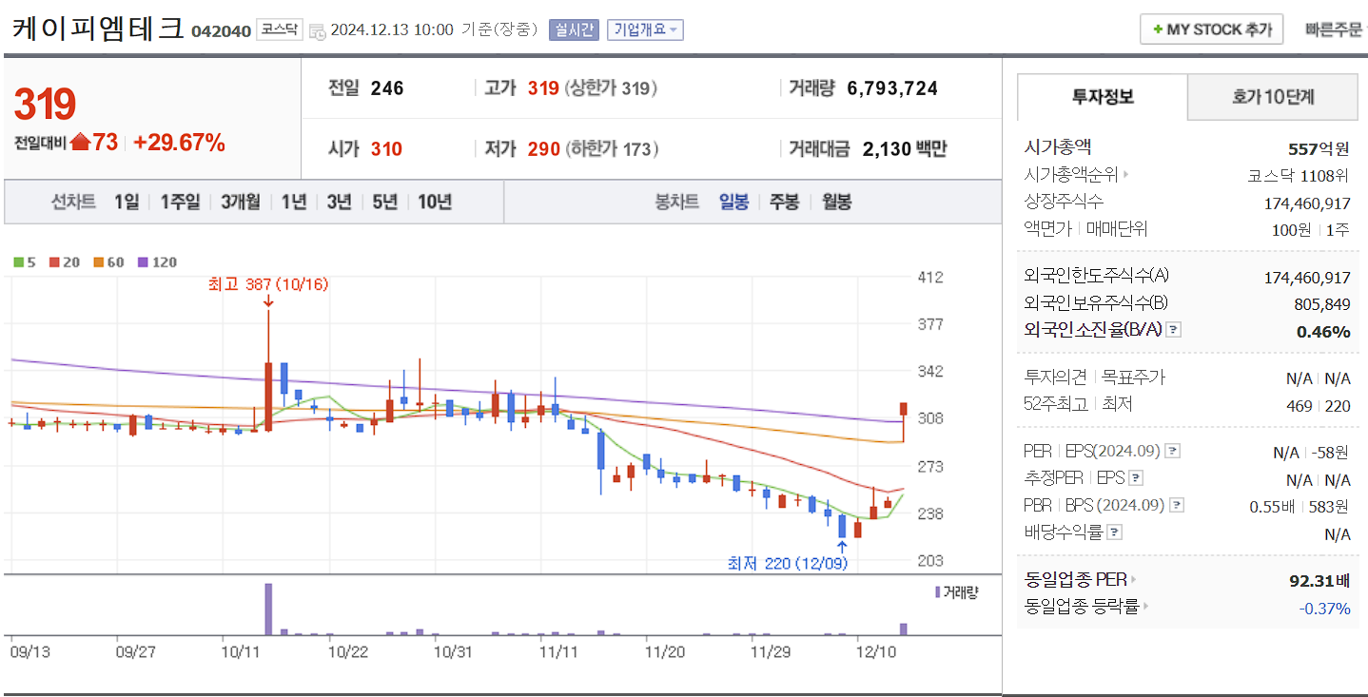Click the help icon next to BPS(2024.09)
The width and height of the screenshot is (1368, 697).
1178,505
